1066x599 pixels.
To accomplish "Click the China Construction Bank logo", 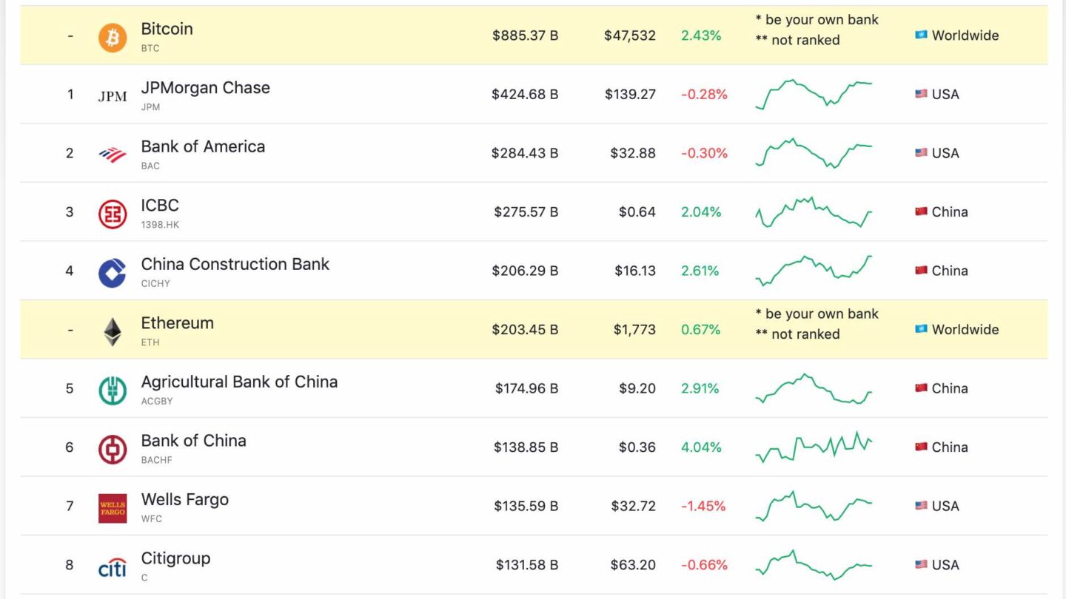I will pos(113,272).
